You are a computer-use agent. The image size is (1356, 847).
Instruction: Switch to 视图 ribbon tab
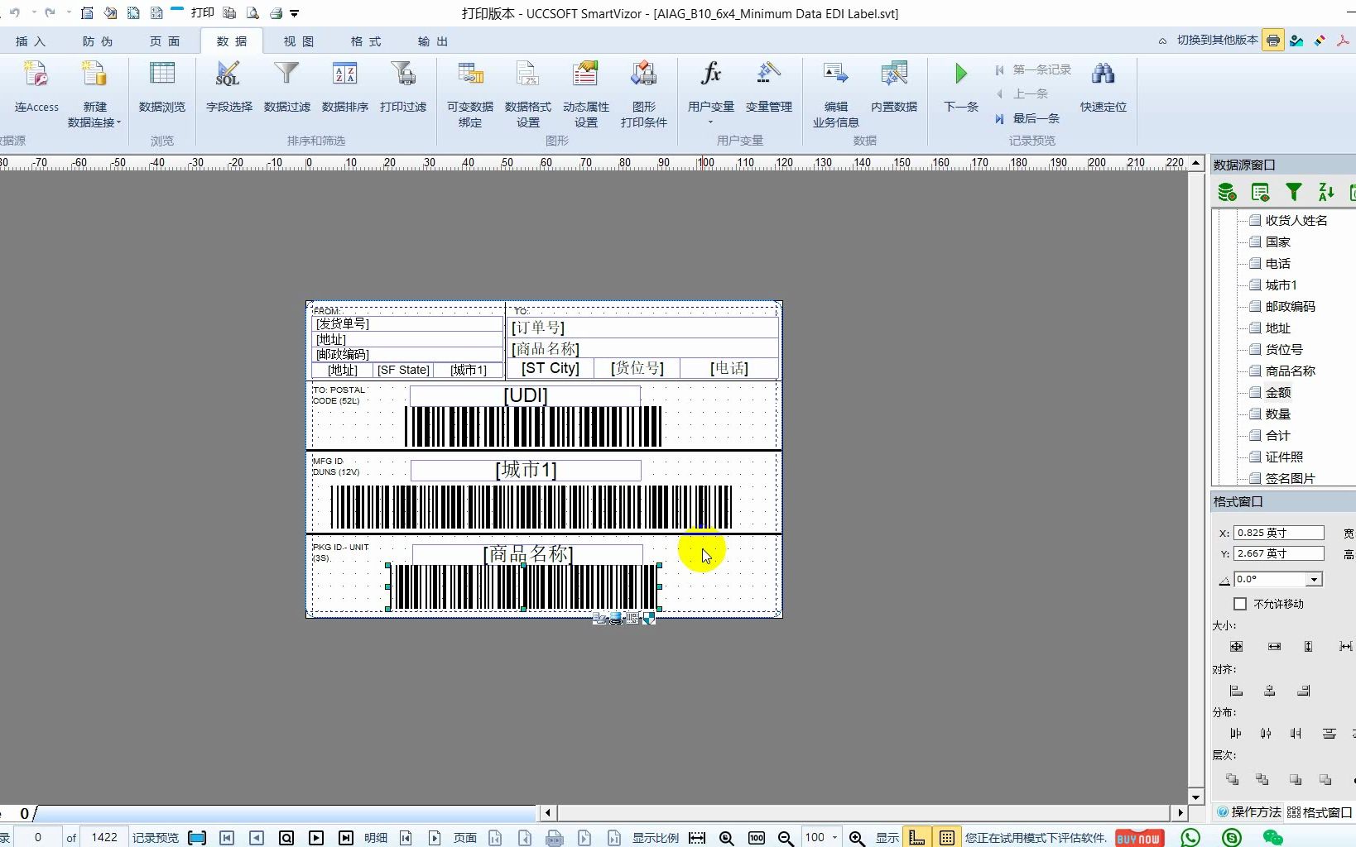tap(299, 41)
